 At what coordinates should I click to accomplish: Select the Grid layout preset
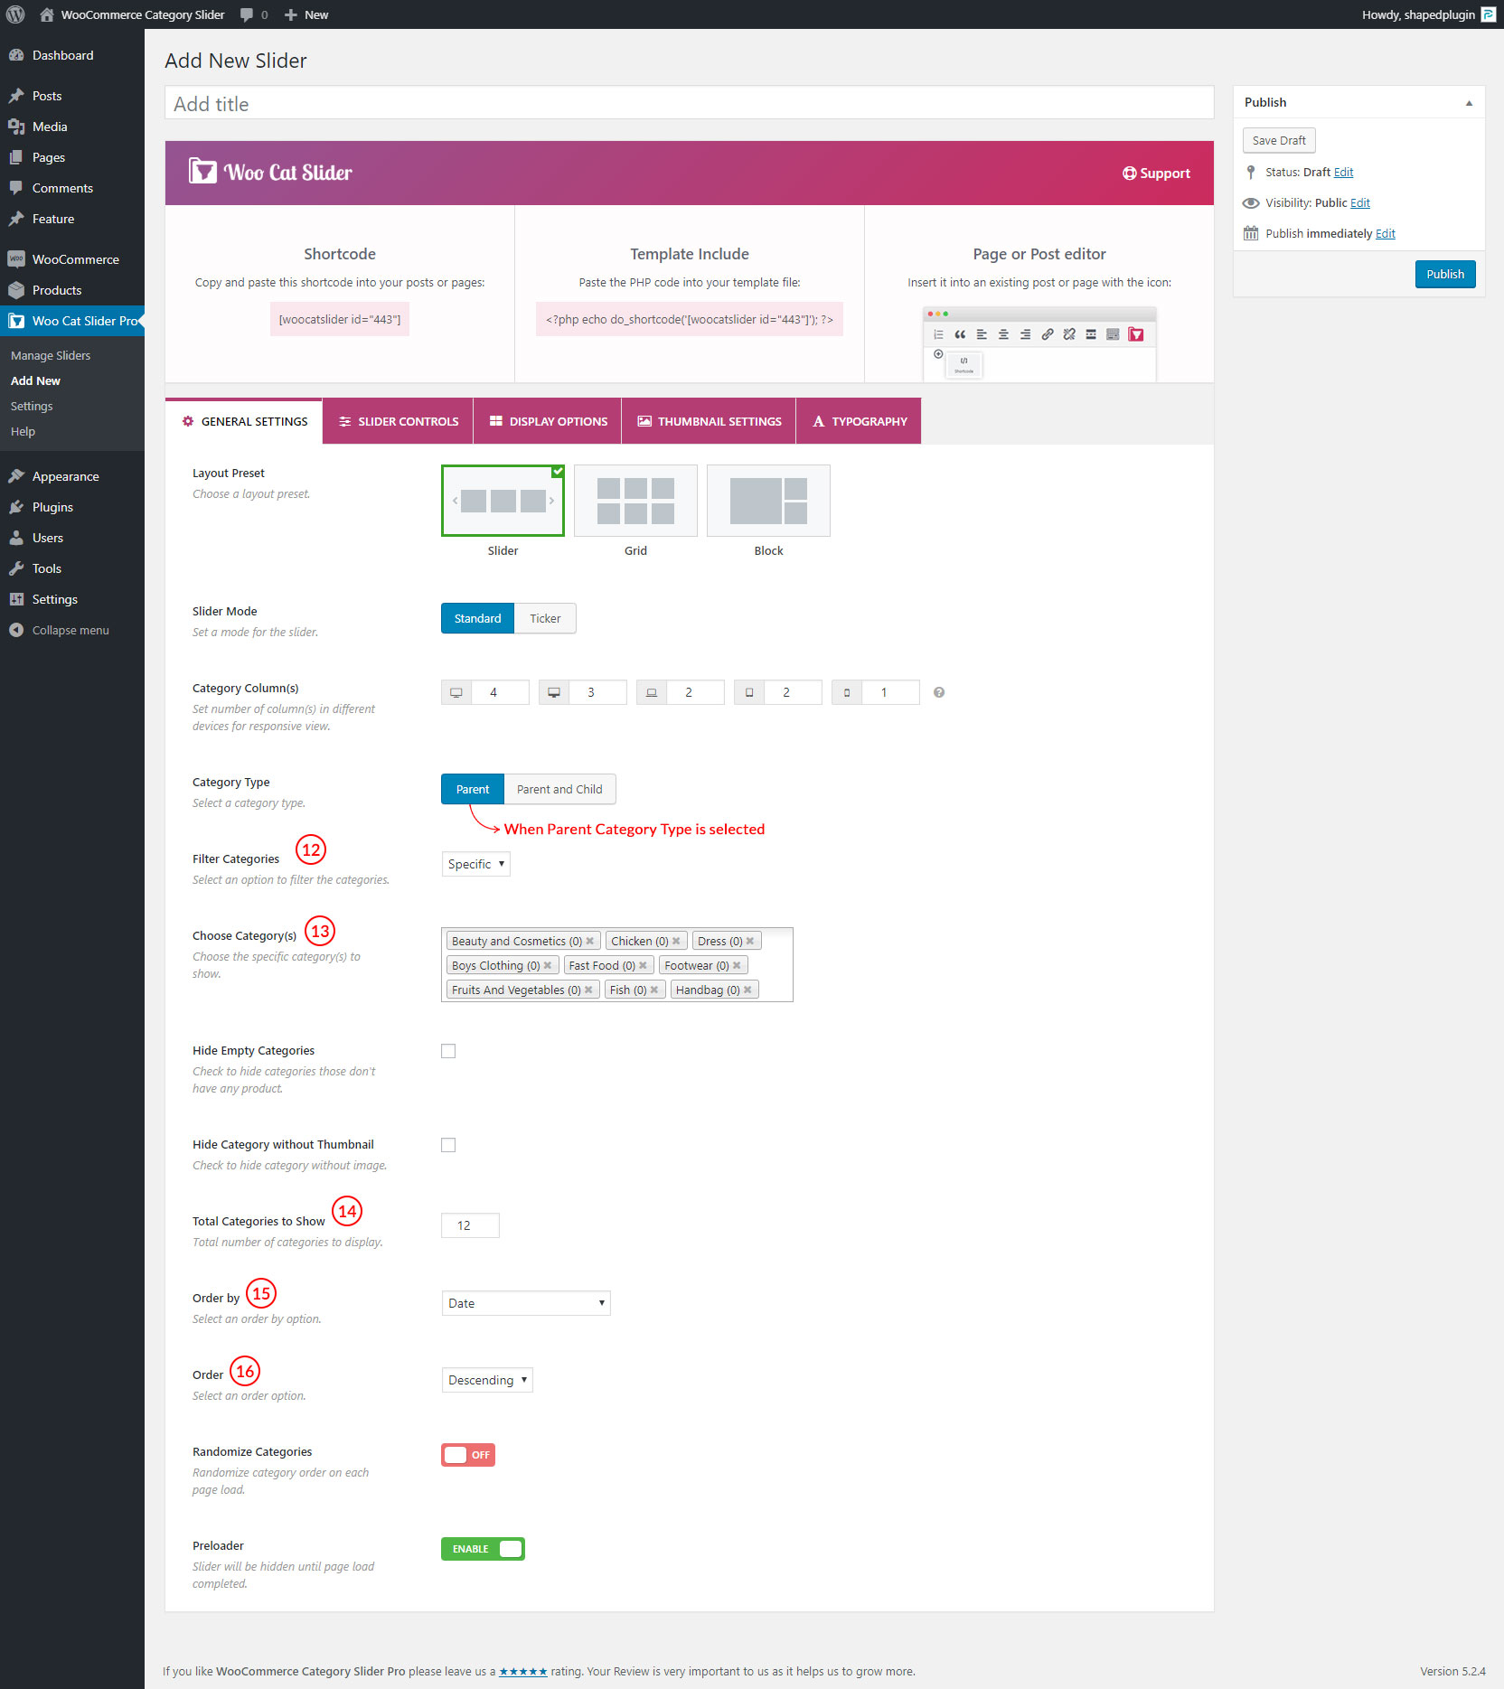(x=635, y=501)
